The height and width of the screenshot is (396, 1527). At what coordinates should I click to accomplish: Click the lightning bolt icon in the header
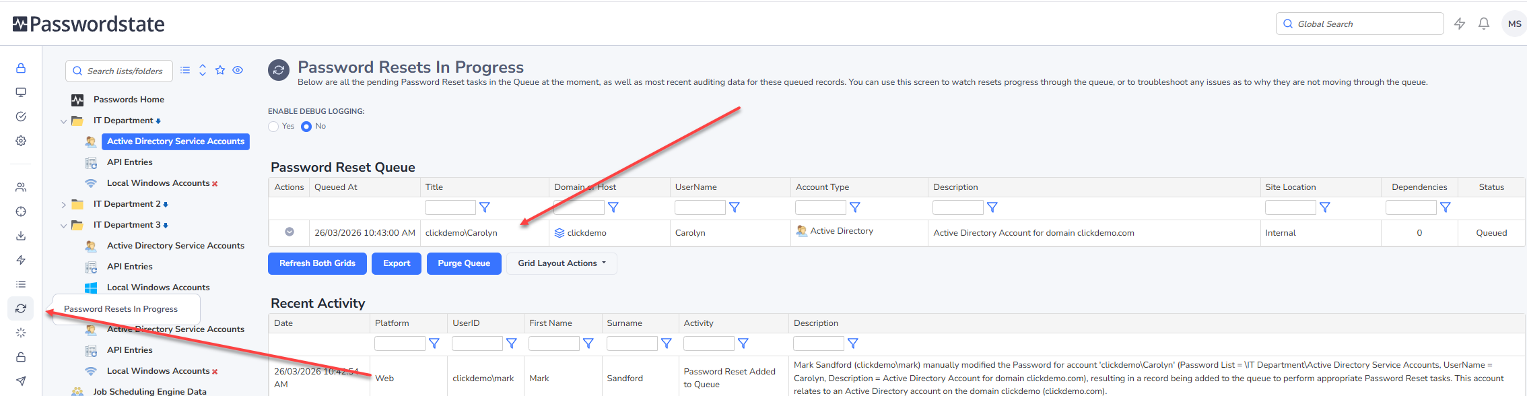pyautogui.click(x=1460, y=24)
